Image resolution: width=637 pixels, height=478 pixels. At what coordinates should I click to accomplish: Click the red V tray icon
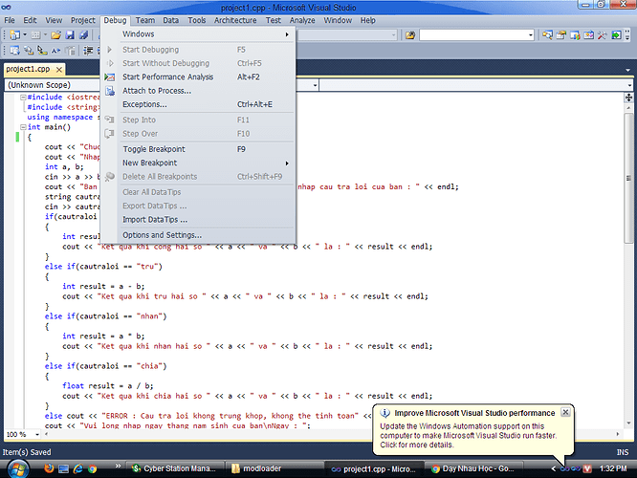click(587, 468)
